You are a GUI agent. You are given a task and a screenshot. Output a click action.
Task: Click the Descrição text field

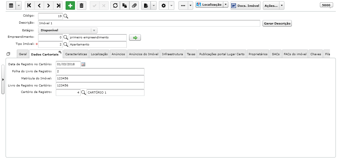(149, 23)
